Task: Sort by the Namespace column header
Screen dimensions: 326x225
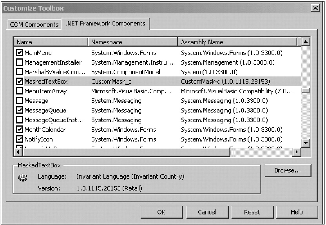Action: point(132,42)
